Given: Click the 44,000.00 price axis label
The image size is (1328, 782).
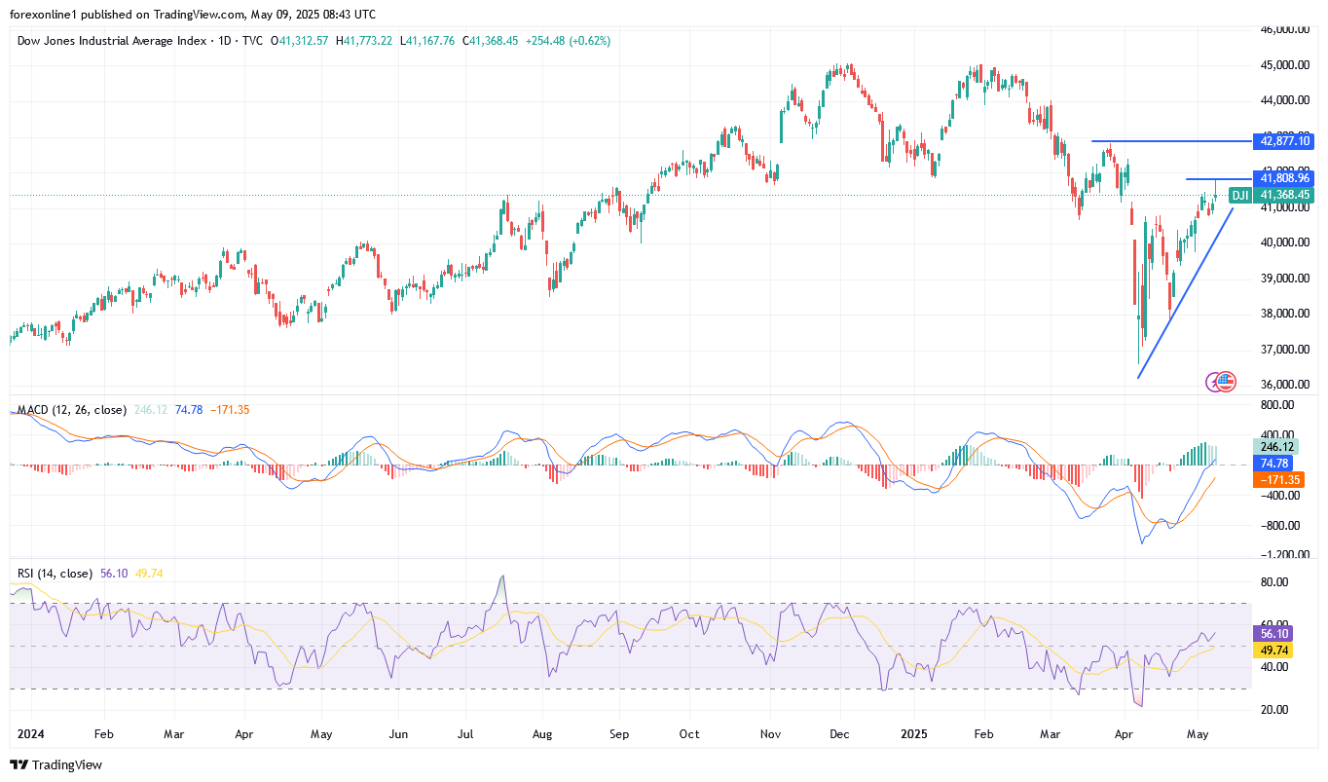Looking at the screenshot, I should click(1285, 100).
